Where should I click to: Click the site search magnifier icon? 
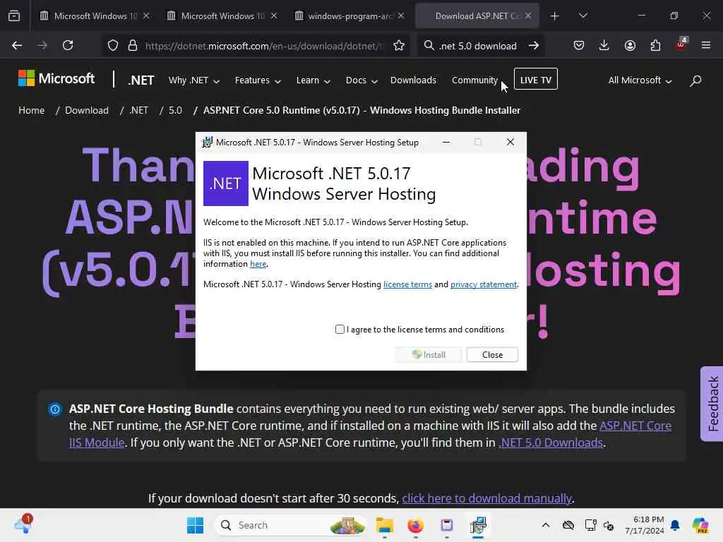click(x=695, y=80)
